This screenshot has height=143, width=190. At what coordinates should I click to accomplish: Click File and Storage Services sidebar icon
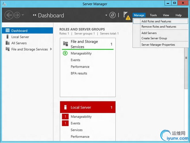[7, 49]
